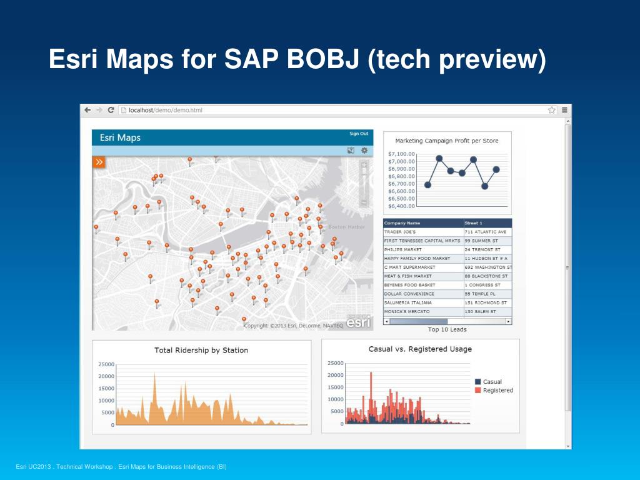
Task: Click the browser back arrow
Action: (87, 110)
